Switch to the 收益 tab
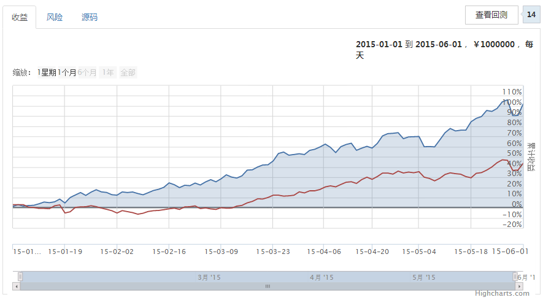Image resolution: width=543 pixels, height=300 pixels. tap(20, 17)
